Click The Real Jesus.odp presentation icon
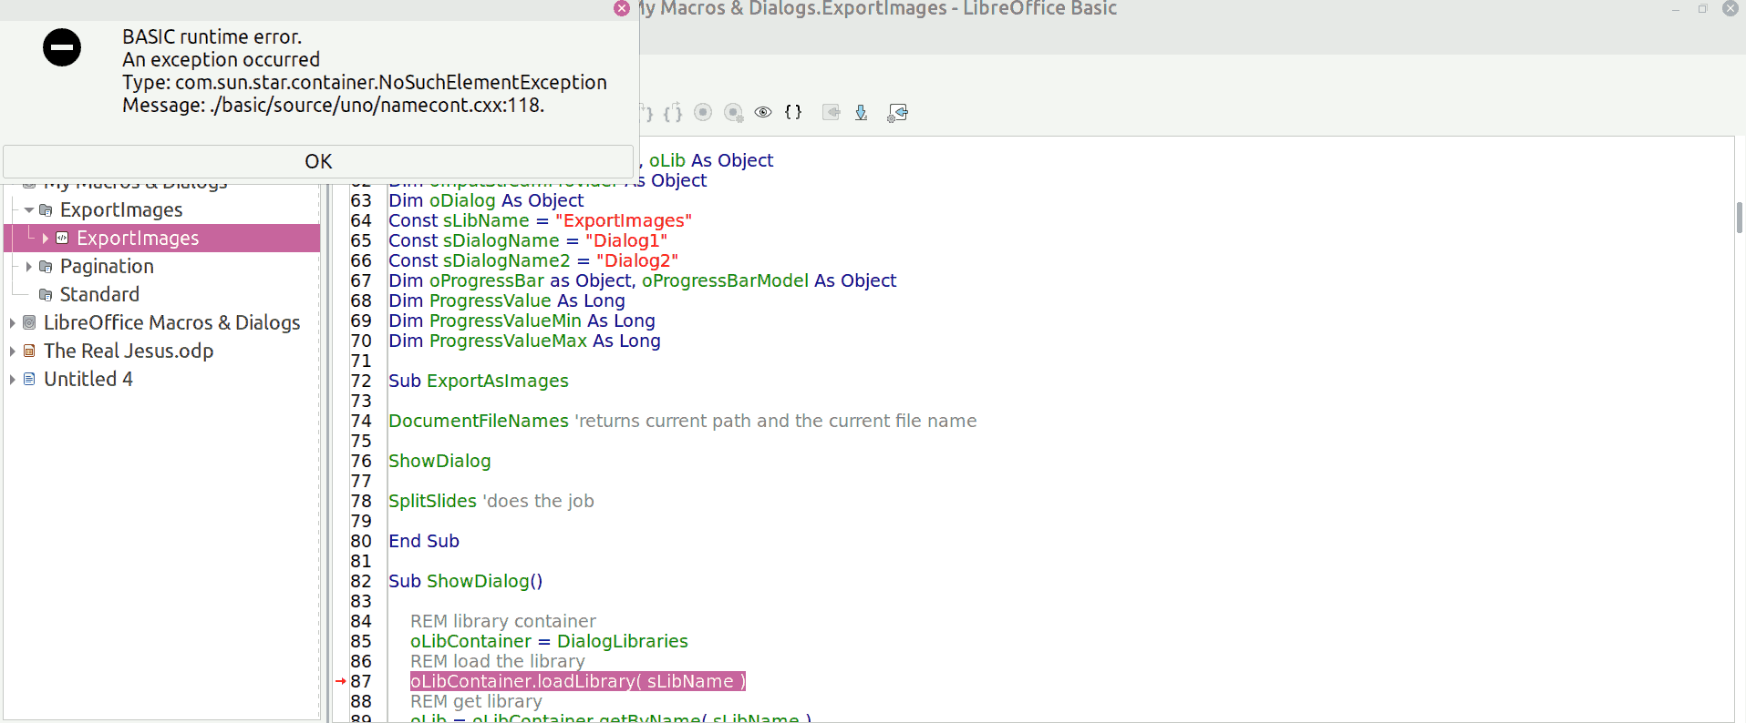Screen dimensions: 1746x723 coord(29,351)
